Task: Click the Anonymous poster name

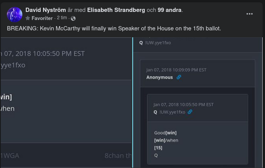Action: coord(159,77)
